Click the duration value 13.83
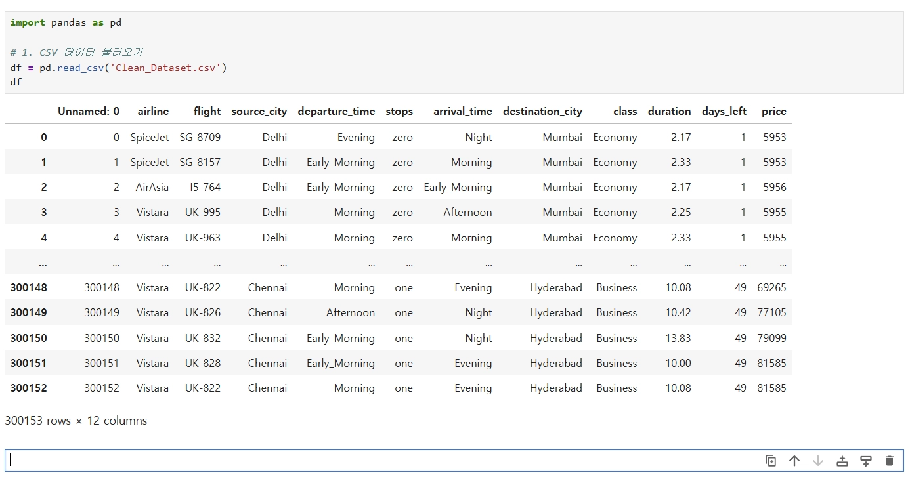This screenshot has width=910, height=481. click(678, 339)
